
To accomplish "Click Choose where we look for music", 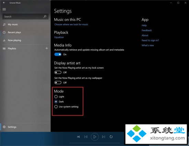I will point(71,25).
